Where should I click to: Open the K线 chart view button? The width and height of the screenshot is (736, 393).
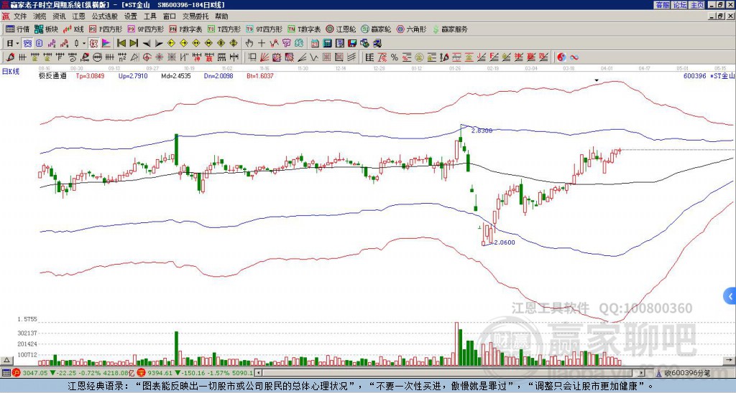73,29
